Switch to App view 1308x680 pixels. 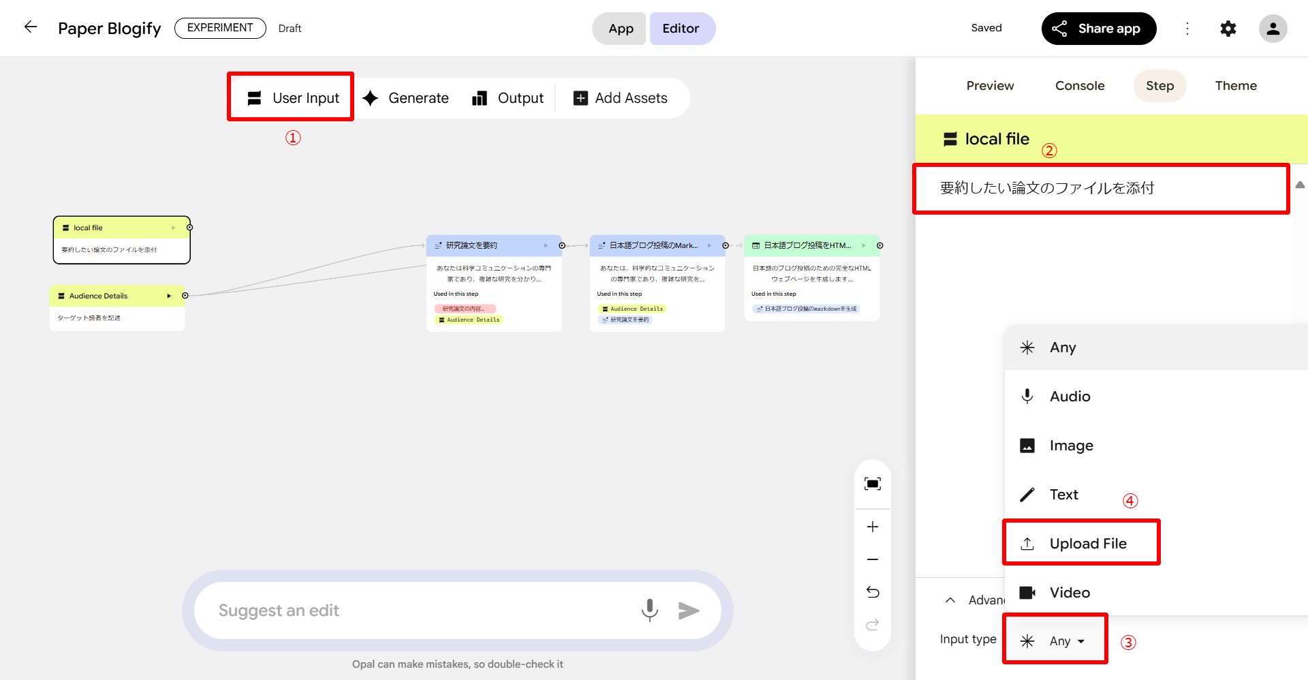click(620, 29)
